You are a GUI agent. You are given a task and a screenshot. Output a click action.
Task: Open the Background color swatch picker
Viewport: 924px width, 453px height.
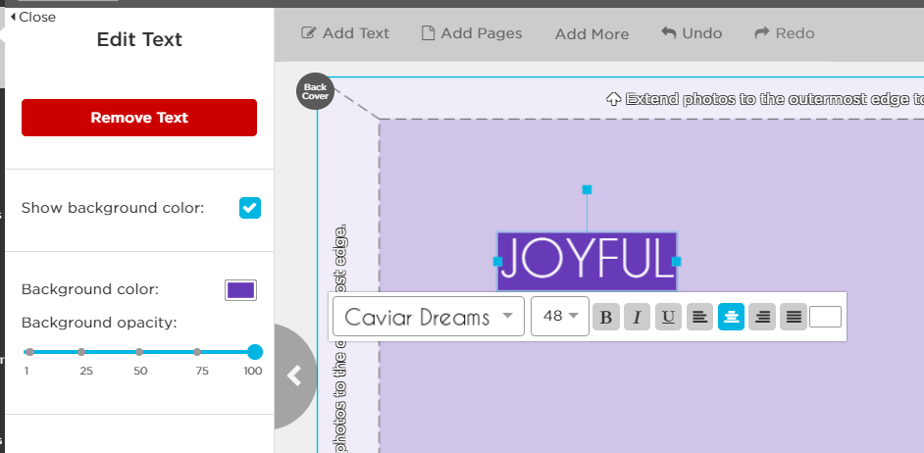tap(240, 290)
